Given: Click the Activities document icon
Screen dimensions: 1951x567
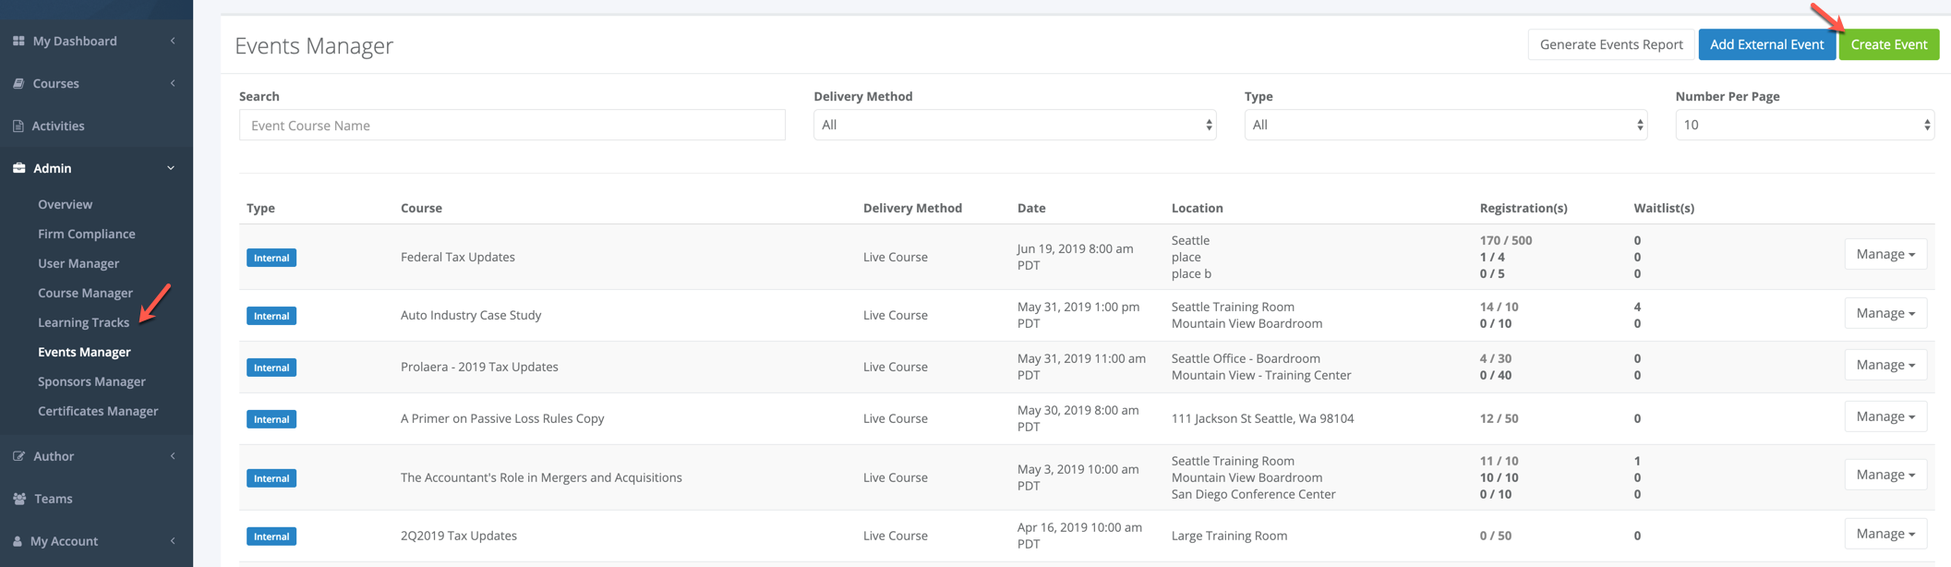Looking at the screenshot, I should point(18,126).
